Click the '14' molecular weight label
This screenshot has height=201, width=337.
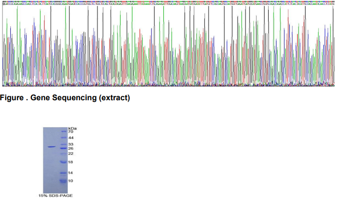point(70,172)
